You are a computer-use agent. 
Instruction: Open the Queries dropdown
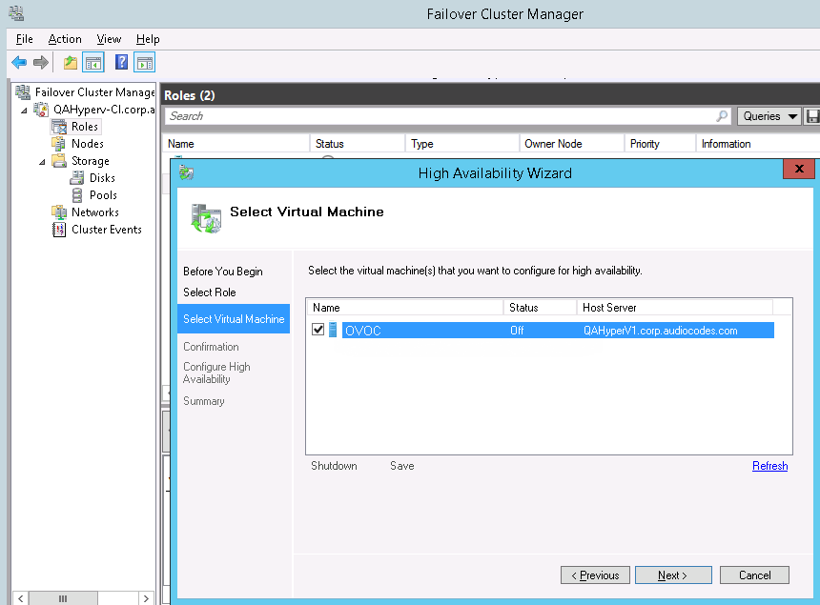pyautogui.click(x=770, y=116)
